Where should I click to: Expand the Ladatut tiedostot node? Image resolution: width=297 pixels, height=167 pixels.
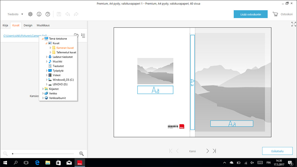pos(46,57)
